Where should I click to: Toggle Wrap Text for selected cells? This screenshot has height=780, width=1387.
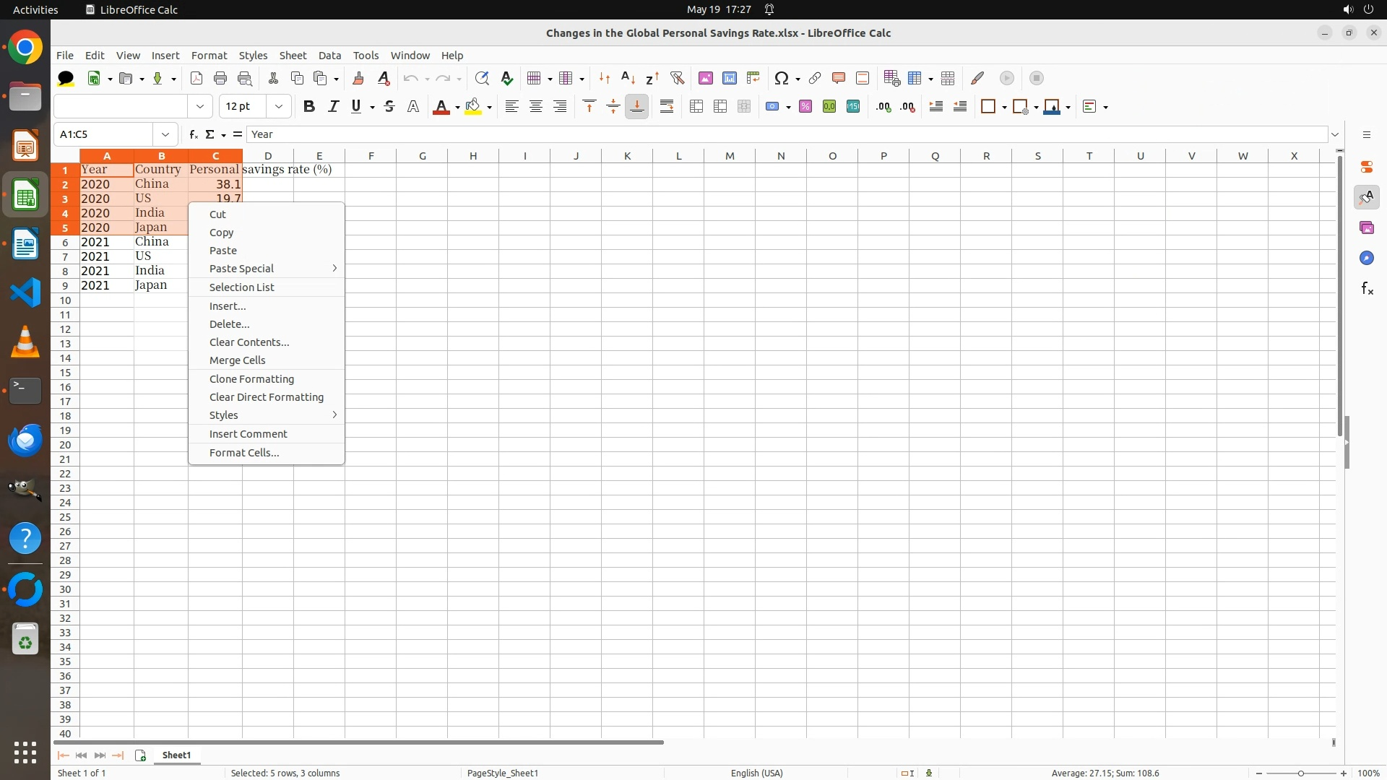667,107
